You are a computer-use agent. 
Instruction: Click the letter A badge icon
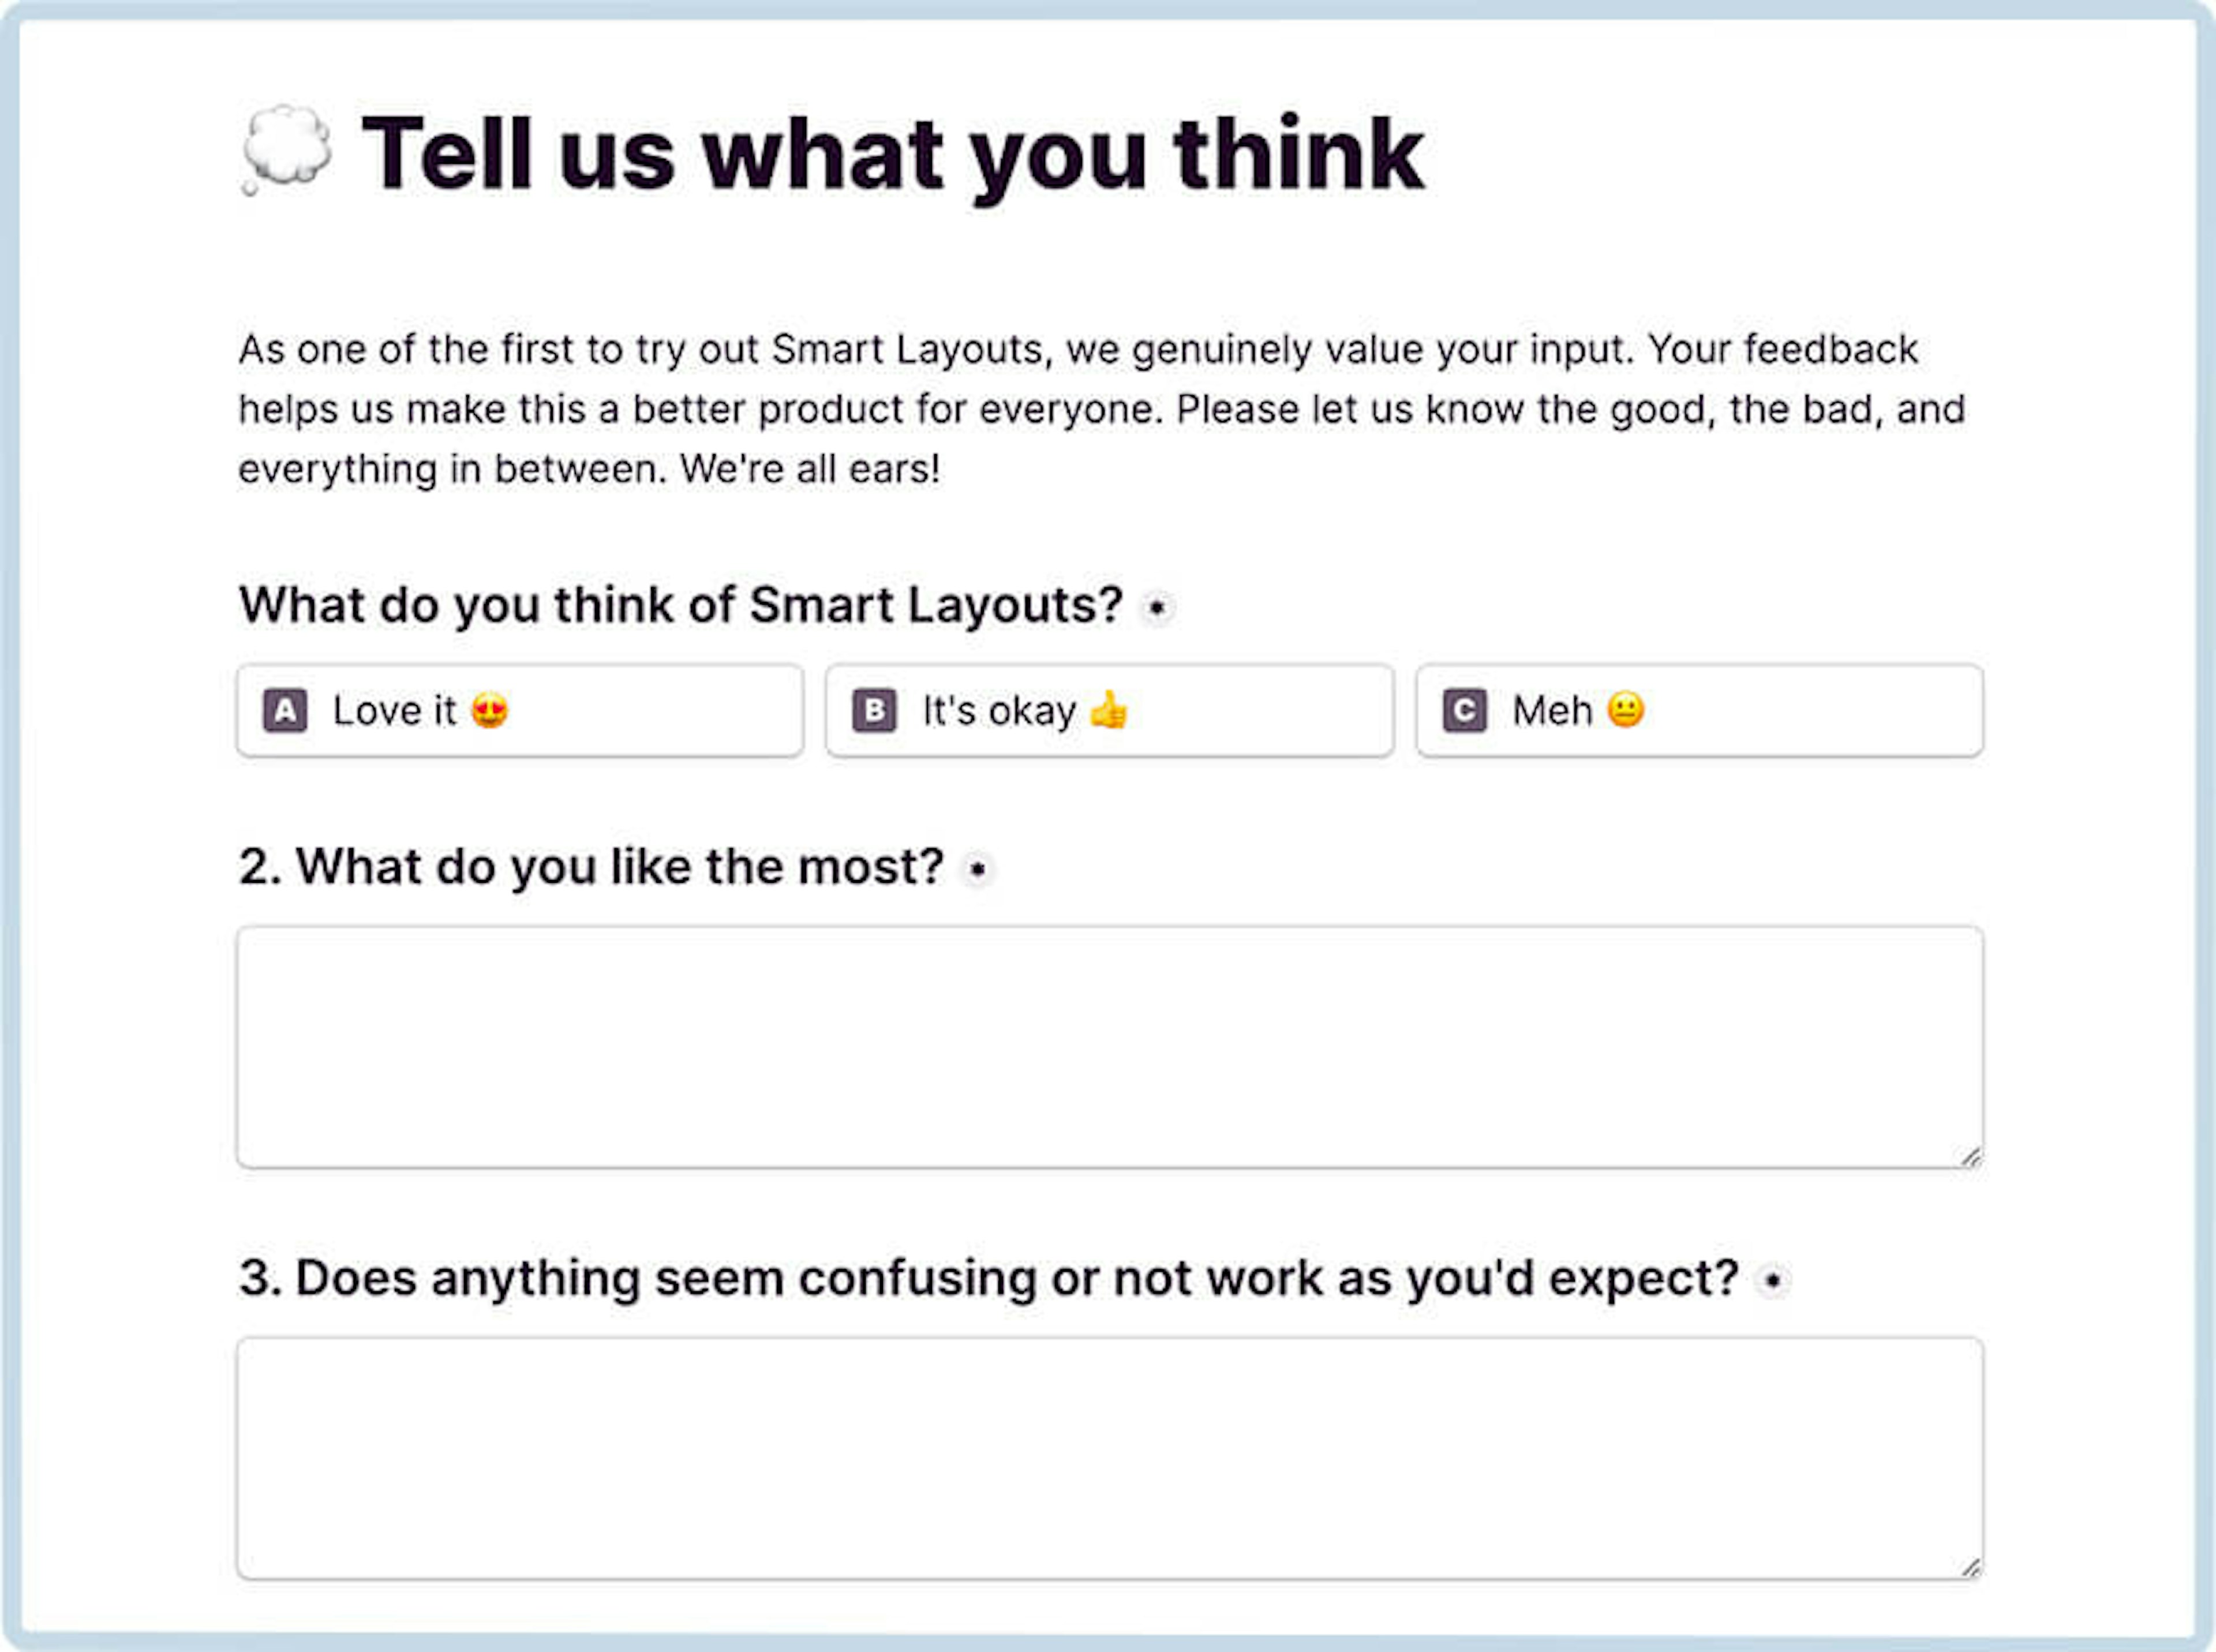pos(285,711)
